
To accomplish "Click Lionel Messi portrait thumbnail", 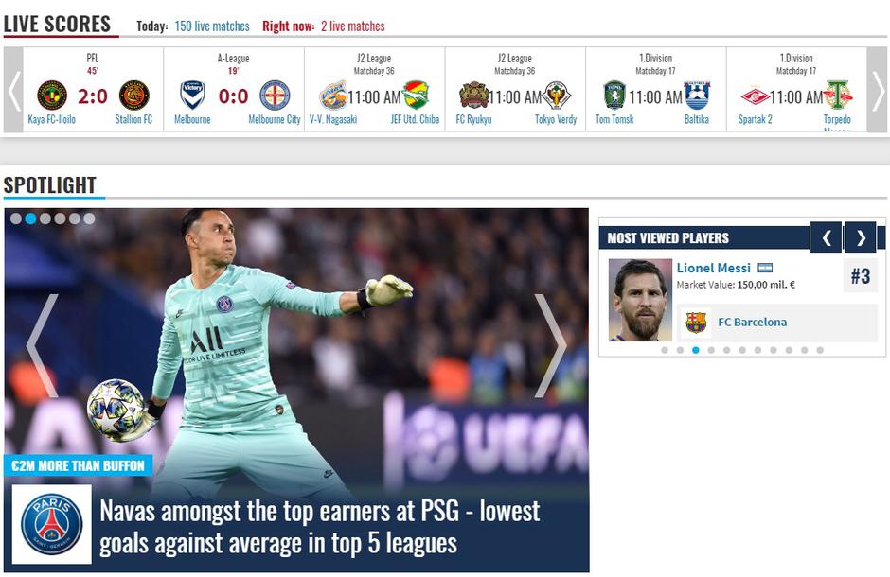I will point(640,300).
